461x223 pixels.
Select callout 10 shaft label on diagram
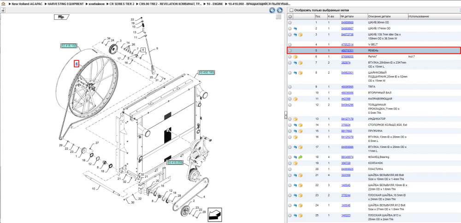[x=94, y=188]
